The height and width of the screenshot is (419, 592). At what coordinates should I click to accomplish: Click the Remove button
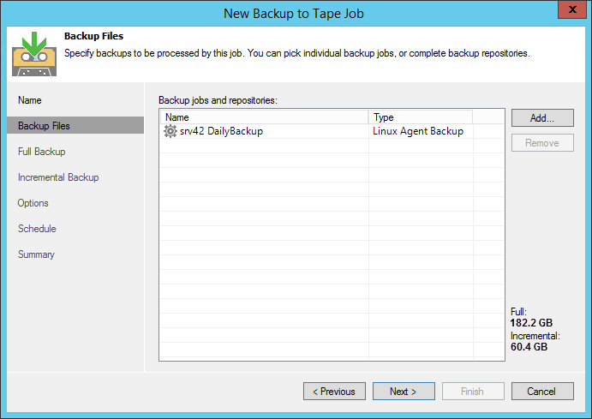(x=542, y=143)
